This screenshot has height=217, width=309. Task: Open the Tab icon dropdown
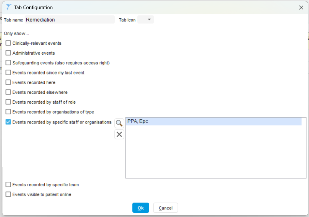(146, 20)
